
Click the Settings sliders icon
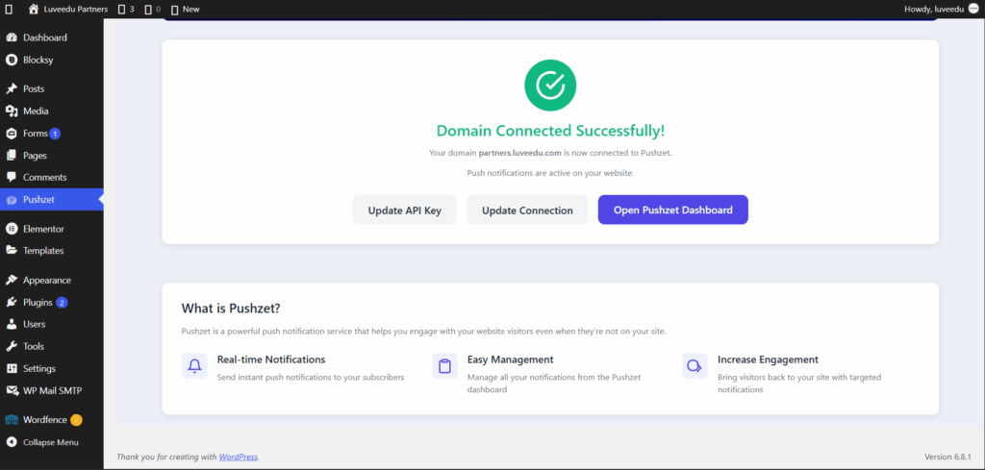(x=12, y=368)
